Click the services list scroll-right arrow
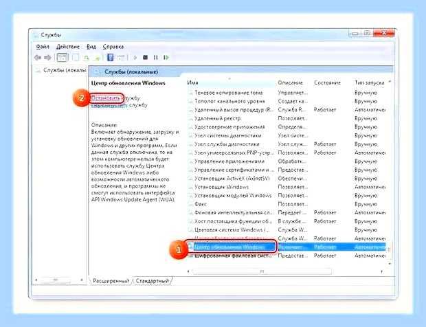 click(x=382, y=271)
